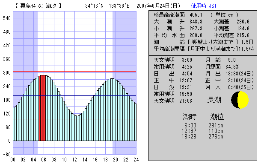Click the title 粟島H4 の 潮汐
The height and width of the screenshot is (164, 261).
pos(38,6)
